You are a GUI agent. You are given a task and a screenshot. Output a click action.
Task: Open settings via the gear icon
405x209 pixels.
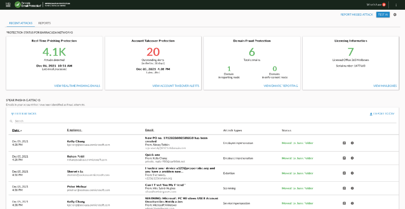click(395, 15)
